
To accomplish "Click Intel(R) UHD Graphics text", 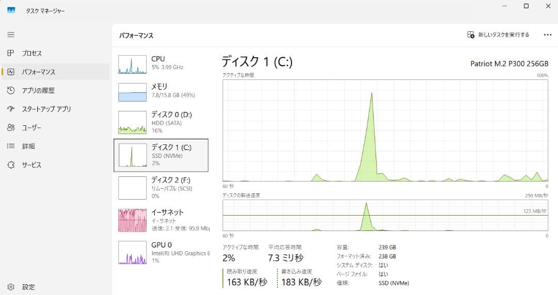I will pos(180,253).
